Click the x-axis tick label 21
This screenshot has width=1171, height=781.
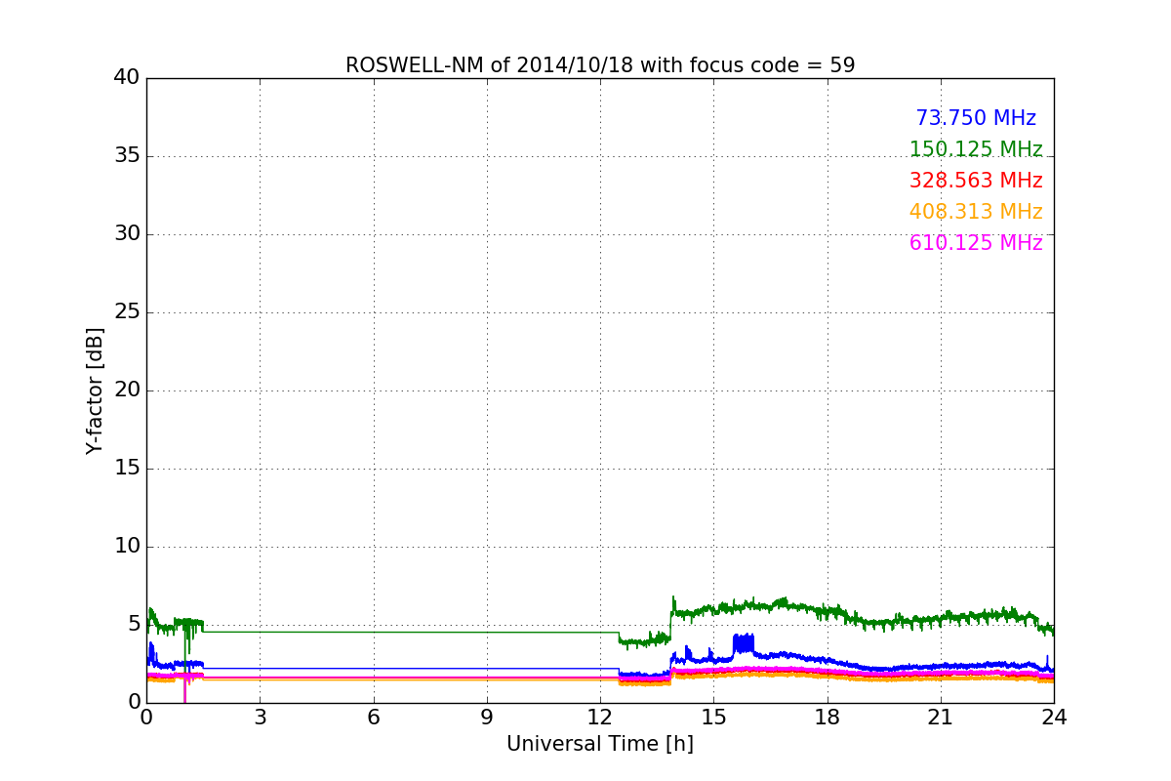[941, 717]
